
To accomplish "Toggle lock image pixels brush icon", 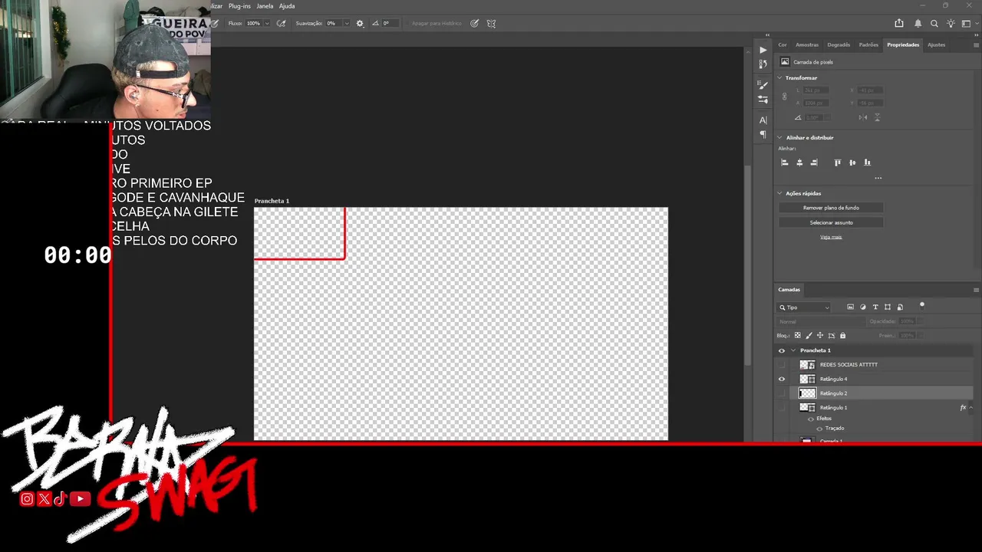I will click(809, 336).
